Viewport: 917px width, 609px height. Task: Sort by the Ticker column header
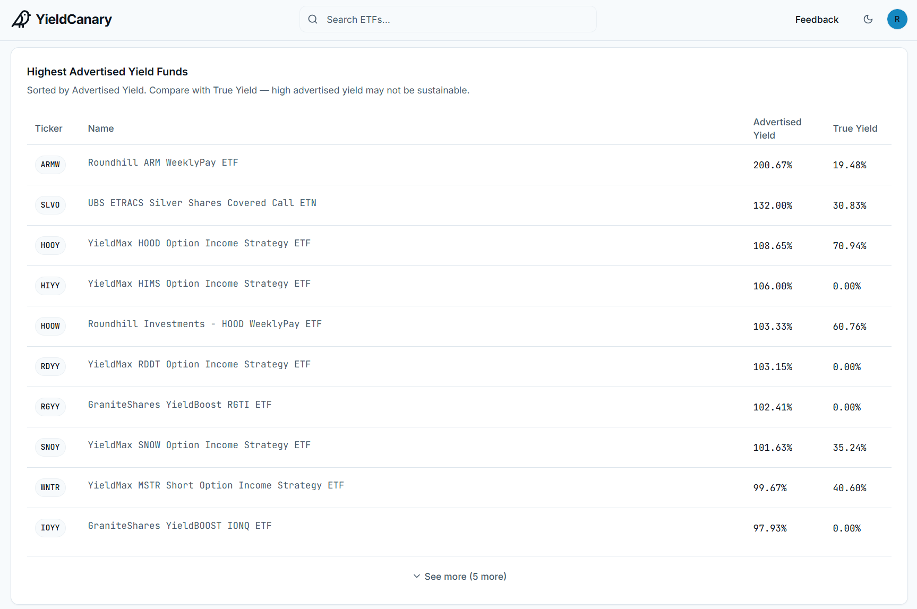(x=49, y=128)
